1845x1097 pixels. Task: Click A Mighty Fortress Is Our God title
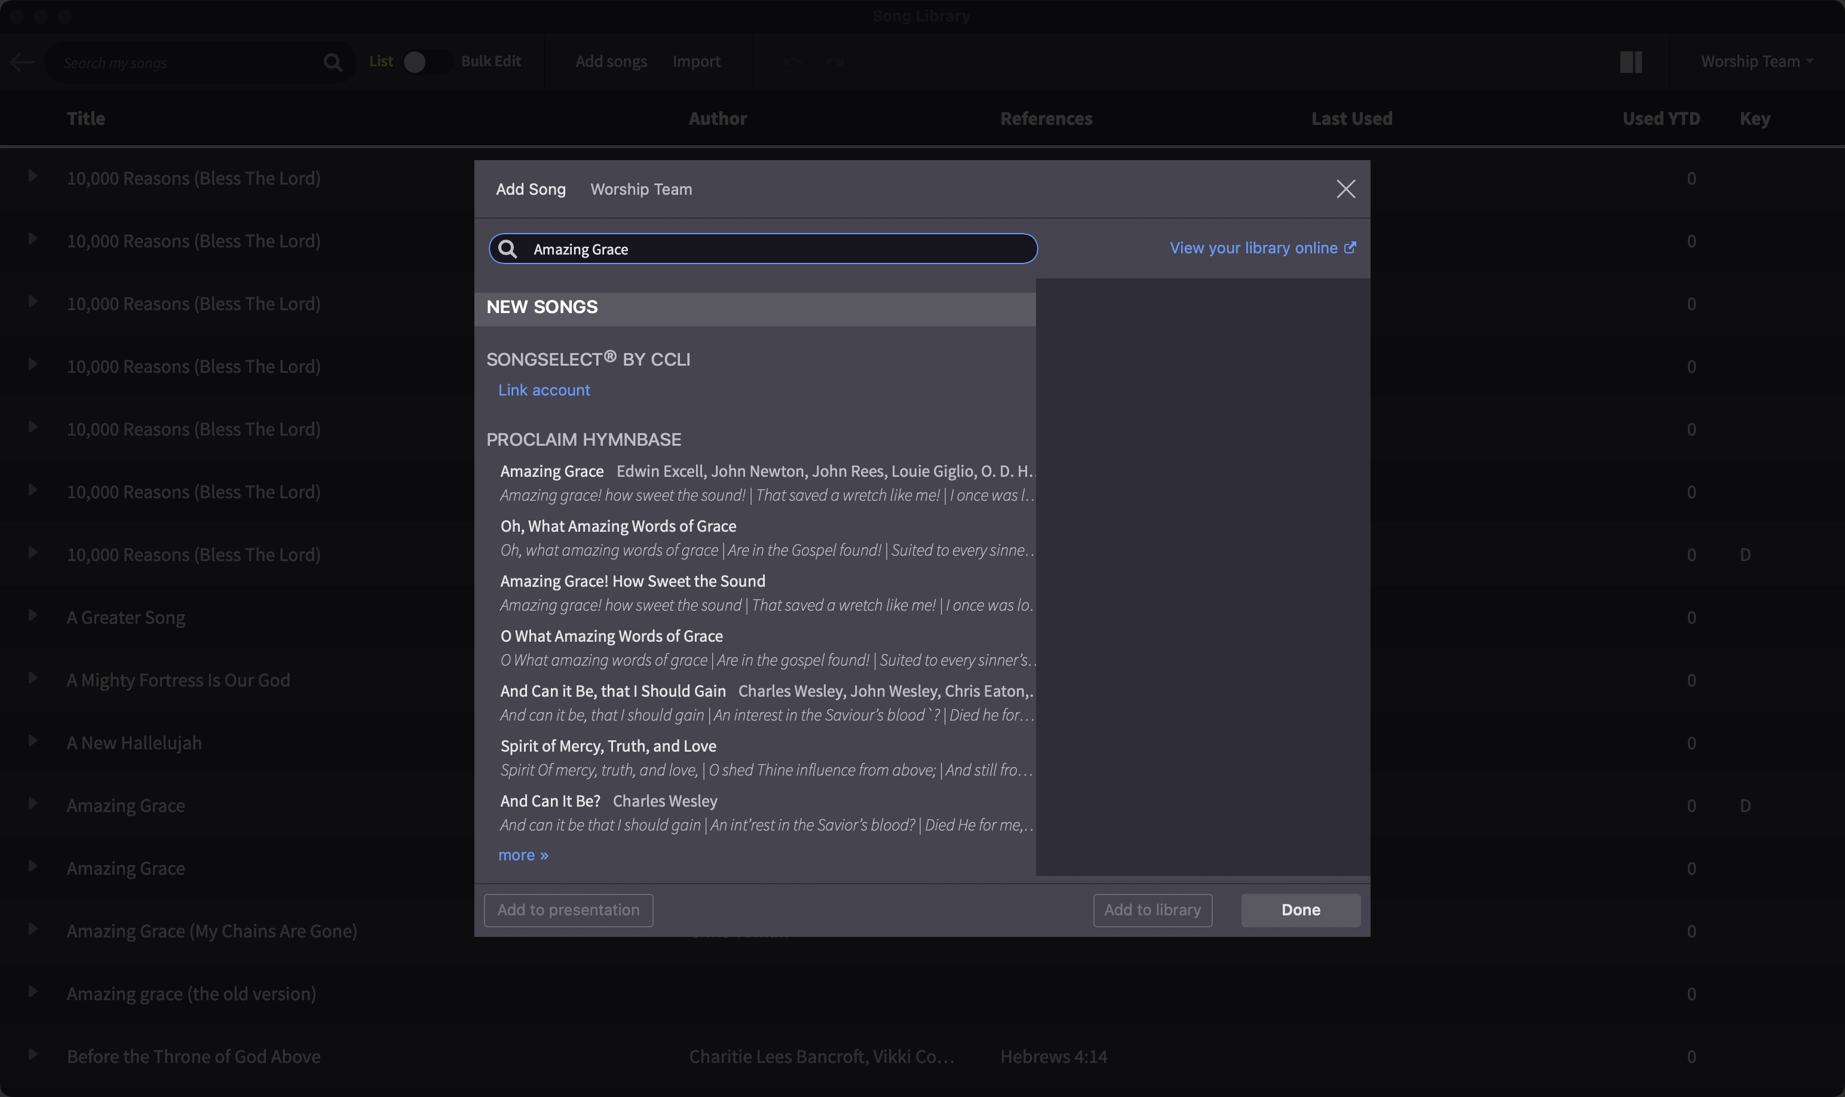[178, 680]
